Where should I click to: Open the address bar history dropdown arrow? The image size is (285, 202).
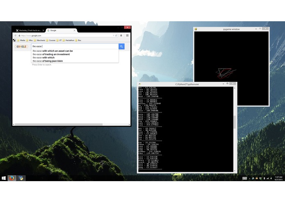[114, 36]
